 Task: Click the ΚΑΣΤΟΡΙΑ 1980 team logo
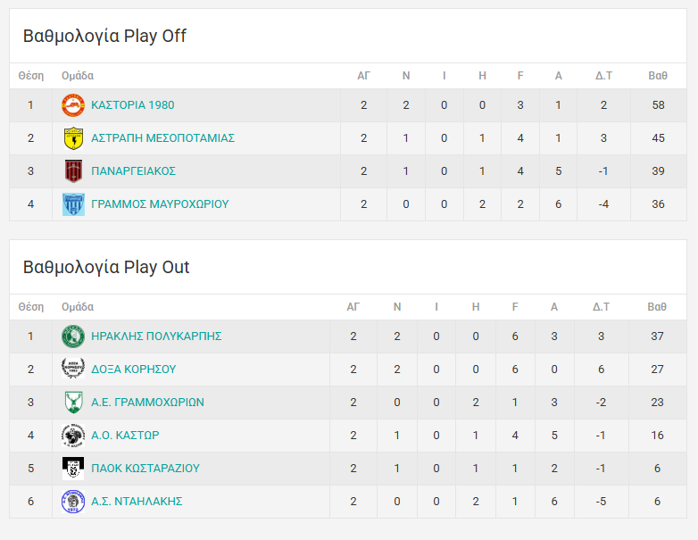point(73,105)
